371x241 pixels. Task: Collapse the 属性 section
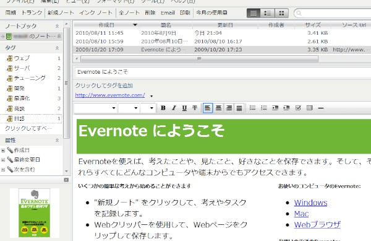click(x=57, y=140)
